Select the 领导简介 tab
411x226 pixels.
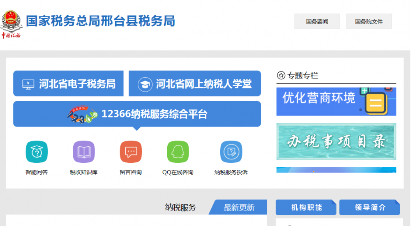369,208
